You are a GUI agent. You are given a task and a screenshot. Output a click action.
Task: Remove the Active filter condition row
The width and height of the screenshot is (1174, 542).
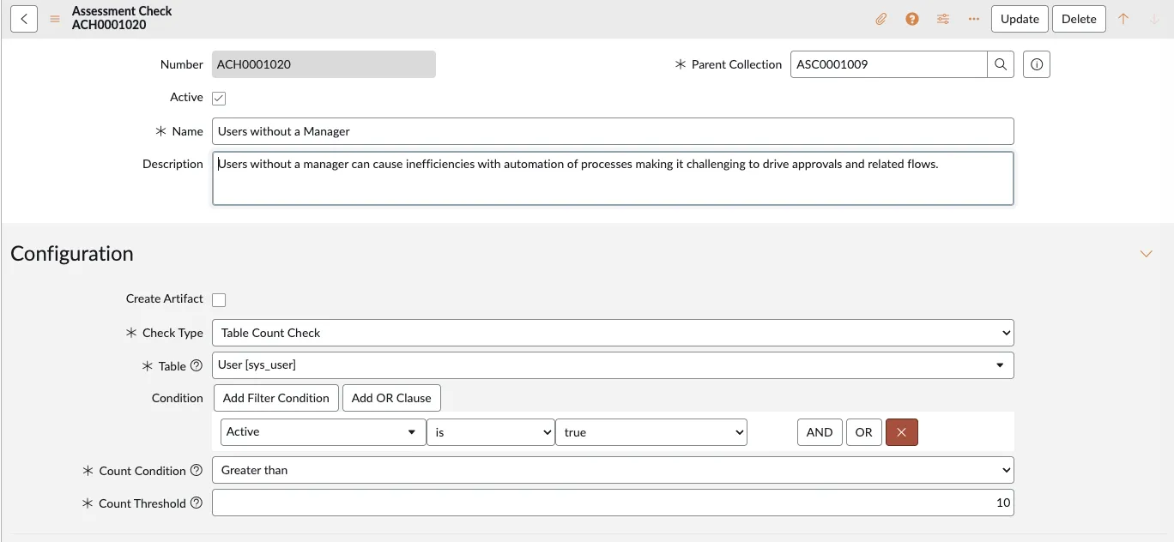coord(901,432)
